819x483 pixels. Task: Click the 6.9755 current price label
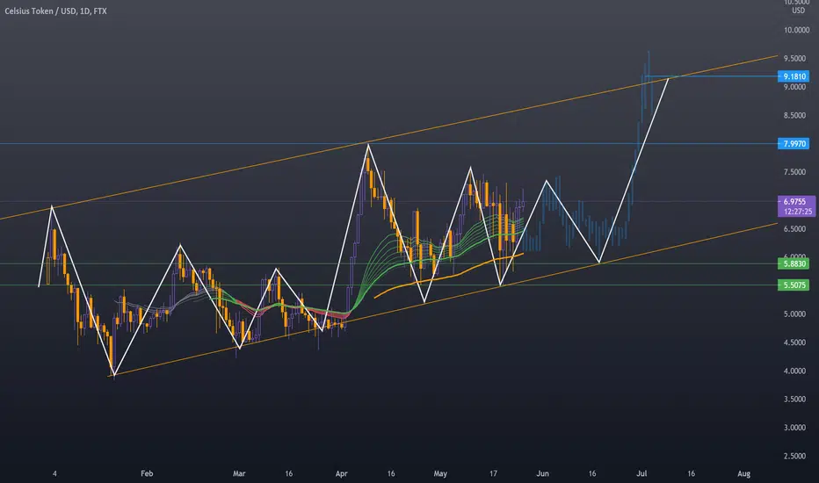796,202
